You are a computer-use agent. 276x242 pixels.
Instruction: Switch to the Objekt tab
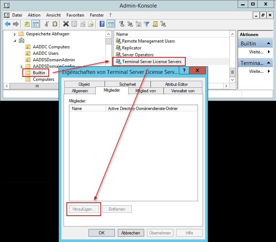pyautogui.click(x=84, y=84)
